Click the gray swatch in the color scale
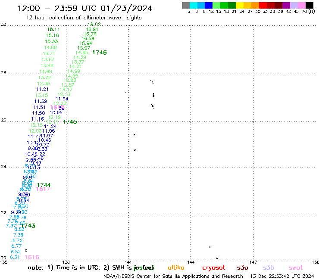319x280 pixels. 186,5
